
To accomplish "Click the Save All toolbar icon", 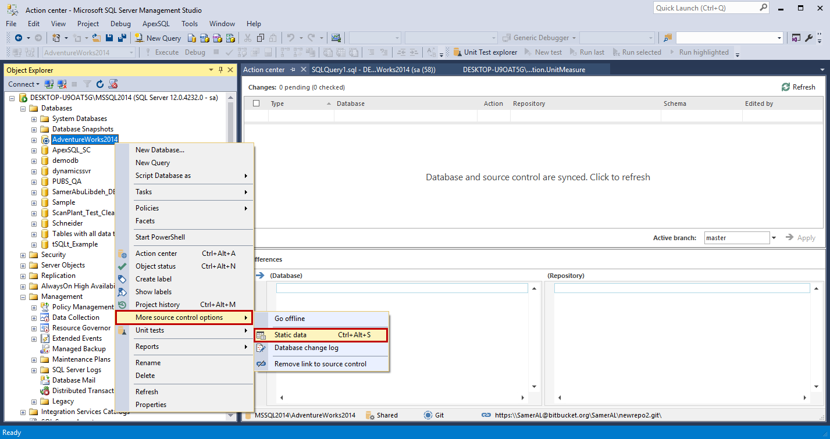I will (x=122, y=38).
